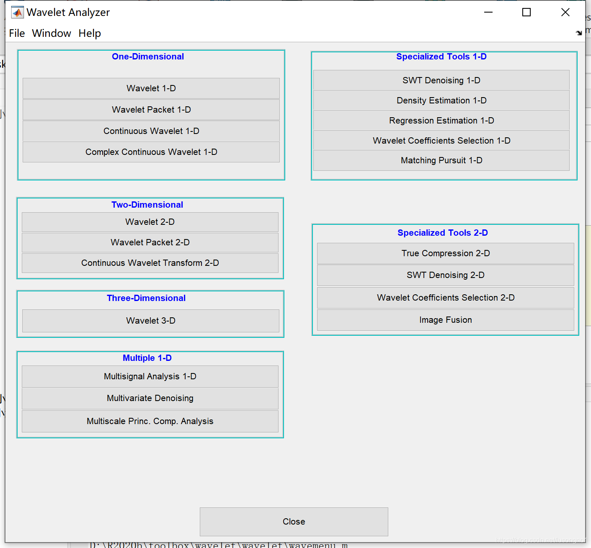Launch Matching Pursuit 1-D
This screenshot has width=591, height=548.
point(441,160)
